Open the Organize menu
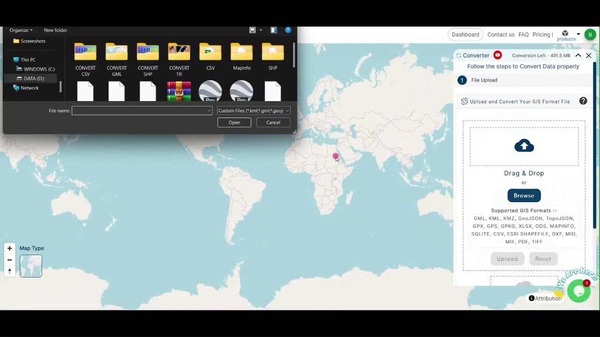Screen dimensions: 600x337 (21, 30)
